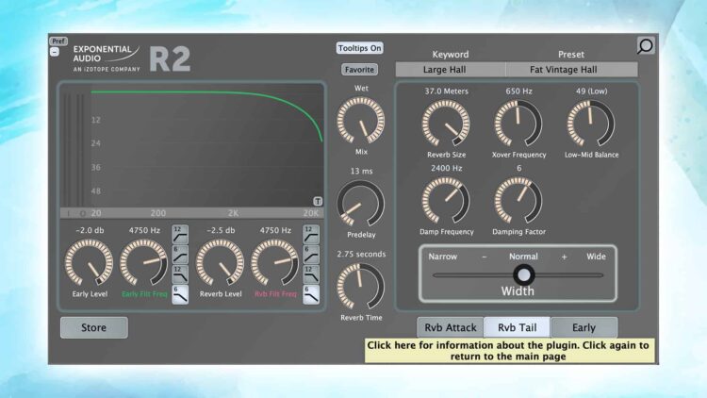Select the Reverb 6 dB low-pass filter icon
Image resolution: width=707 pixels, height=398 pixels.
(311, 294)
